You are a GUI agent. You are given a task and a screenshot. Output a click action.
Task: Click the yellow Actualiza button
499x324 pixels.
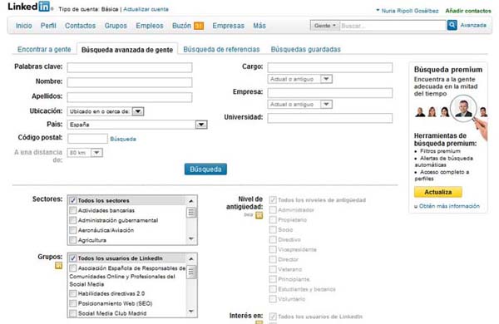pyautogui.click(x=438, y=192)
